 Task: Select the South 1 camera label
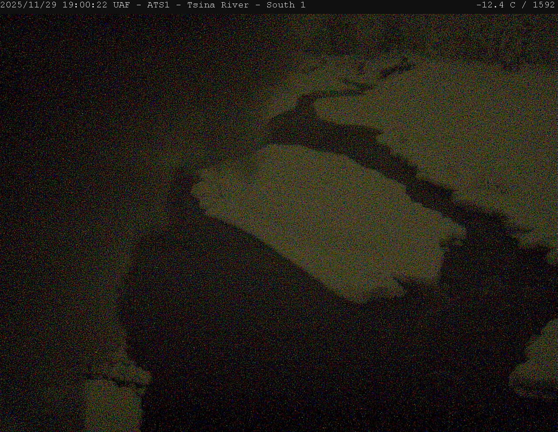tap(286, 5)
